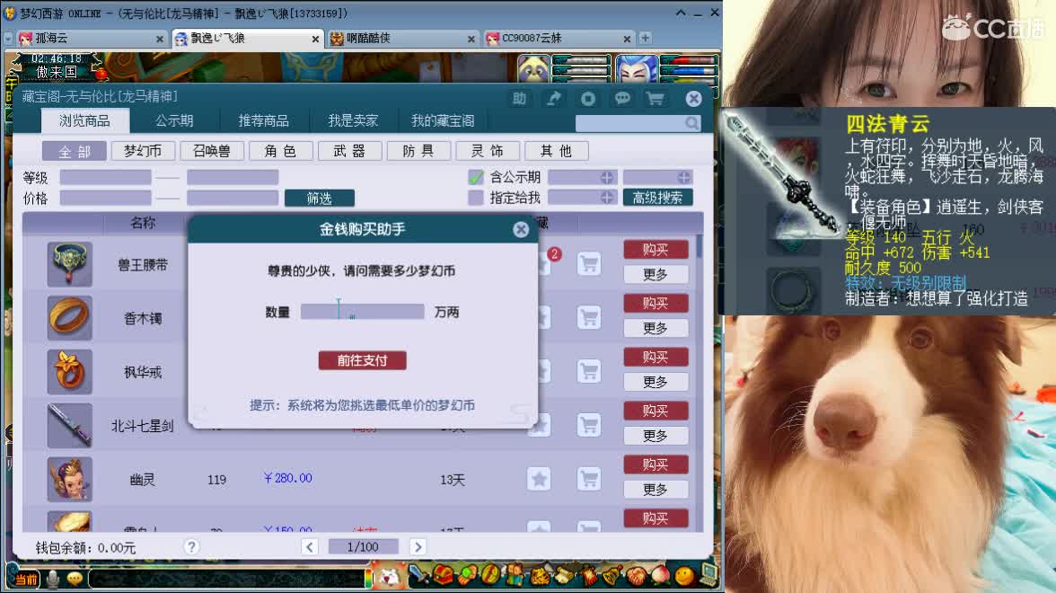Click the 筛选 filter button
Image resolution: width=1056 pixels, height=593 pixels.
320,198
